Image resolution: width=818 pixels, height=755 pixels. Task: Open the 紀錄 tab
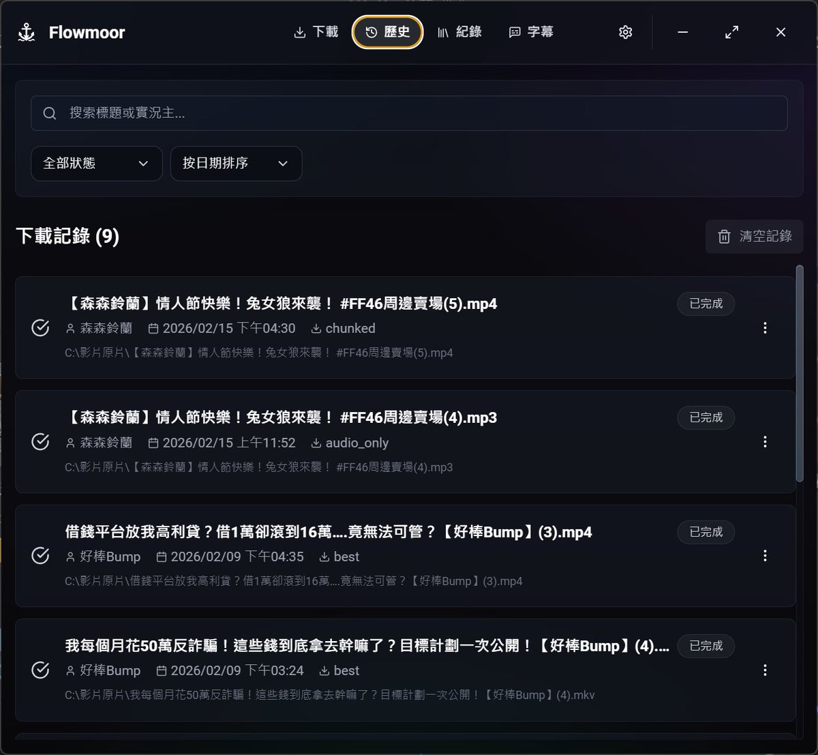(x=459, y=32)
